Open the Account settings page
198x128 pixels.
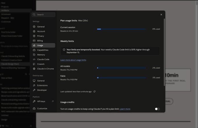point(43,31)
